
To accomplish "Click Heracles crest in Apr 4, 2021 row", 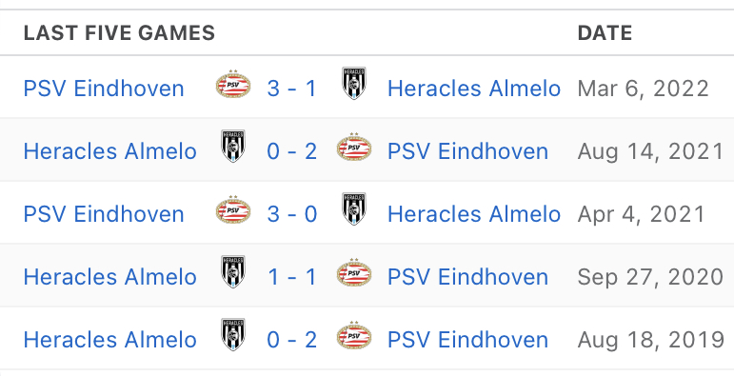I will point(354,208).
